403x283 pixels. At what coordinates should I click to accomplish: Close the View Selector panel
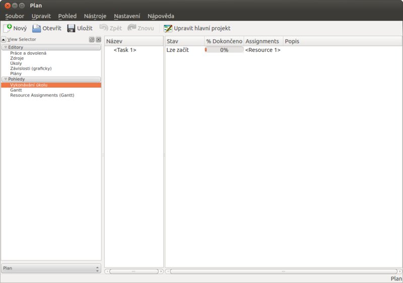[x=98, y=39]
